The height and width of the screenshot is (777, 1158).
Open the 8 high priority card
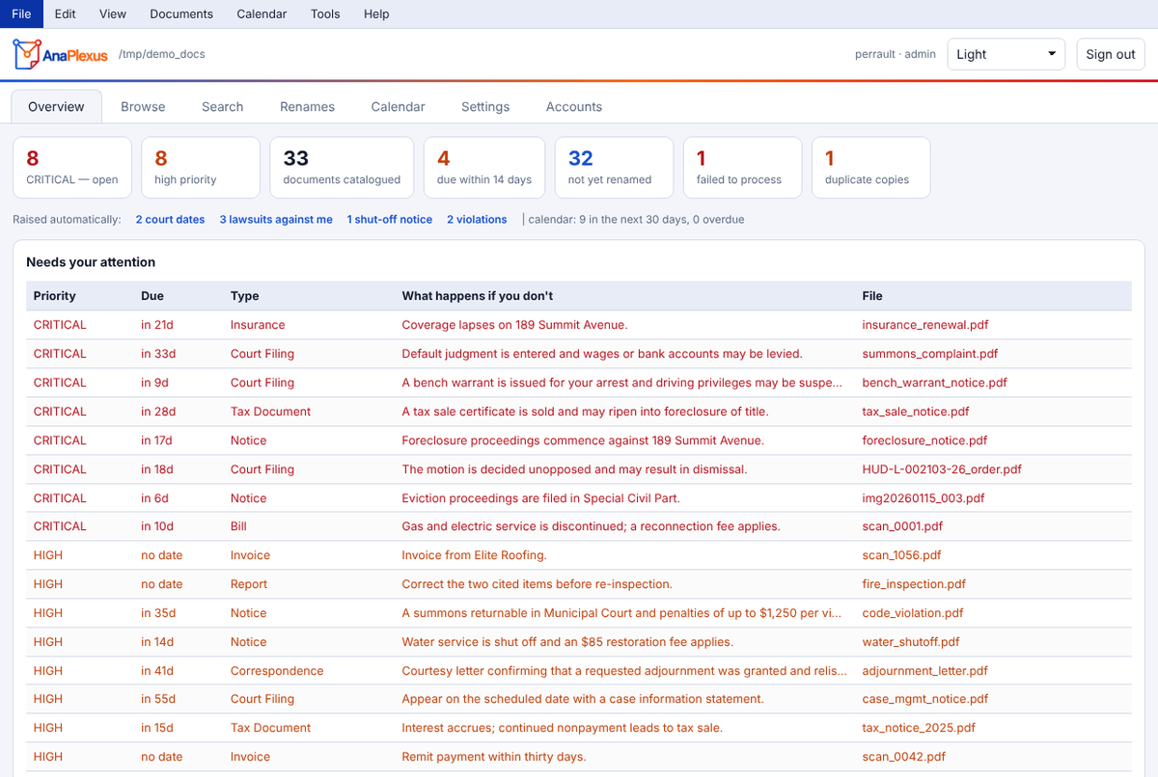(201, 168)
